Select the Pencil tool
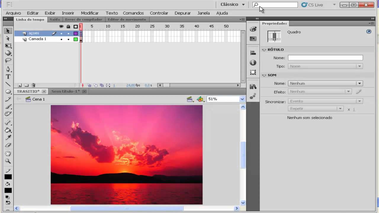379x213 pixels. [8, 99]
